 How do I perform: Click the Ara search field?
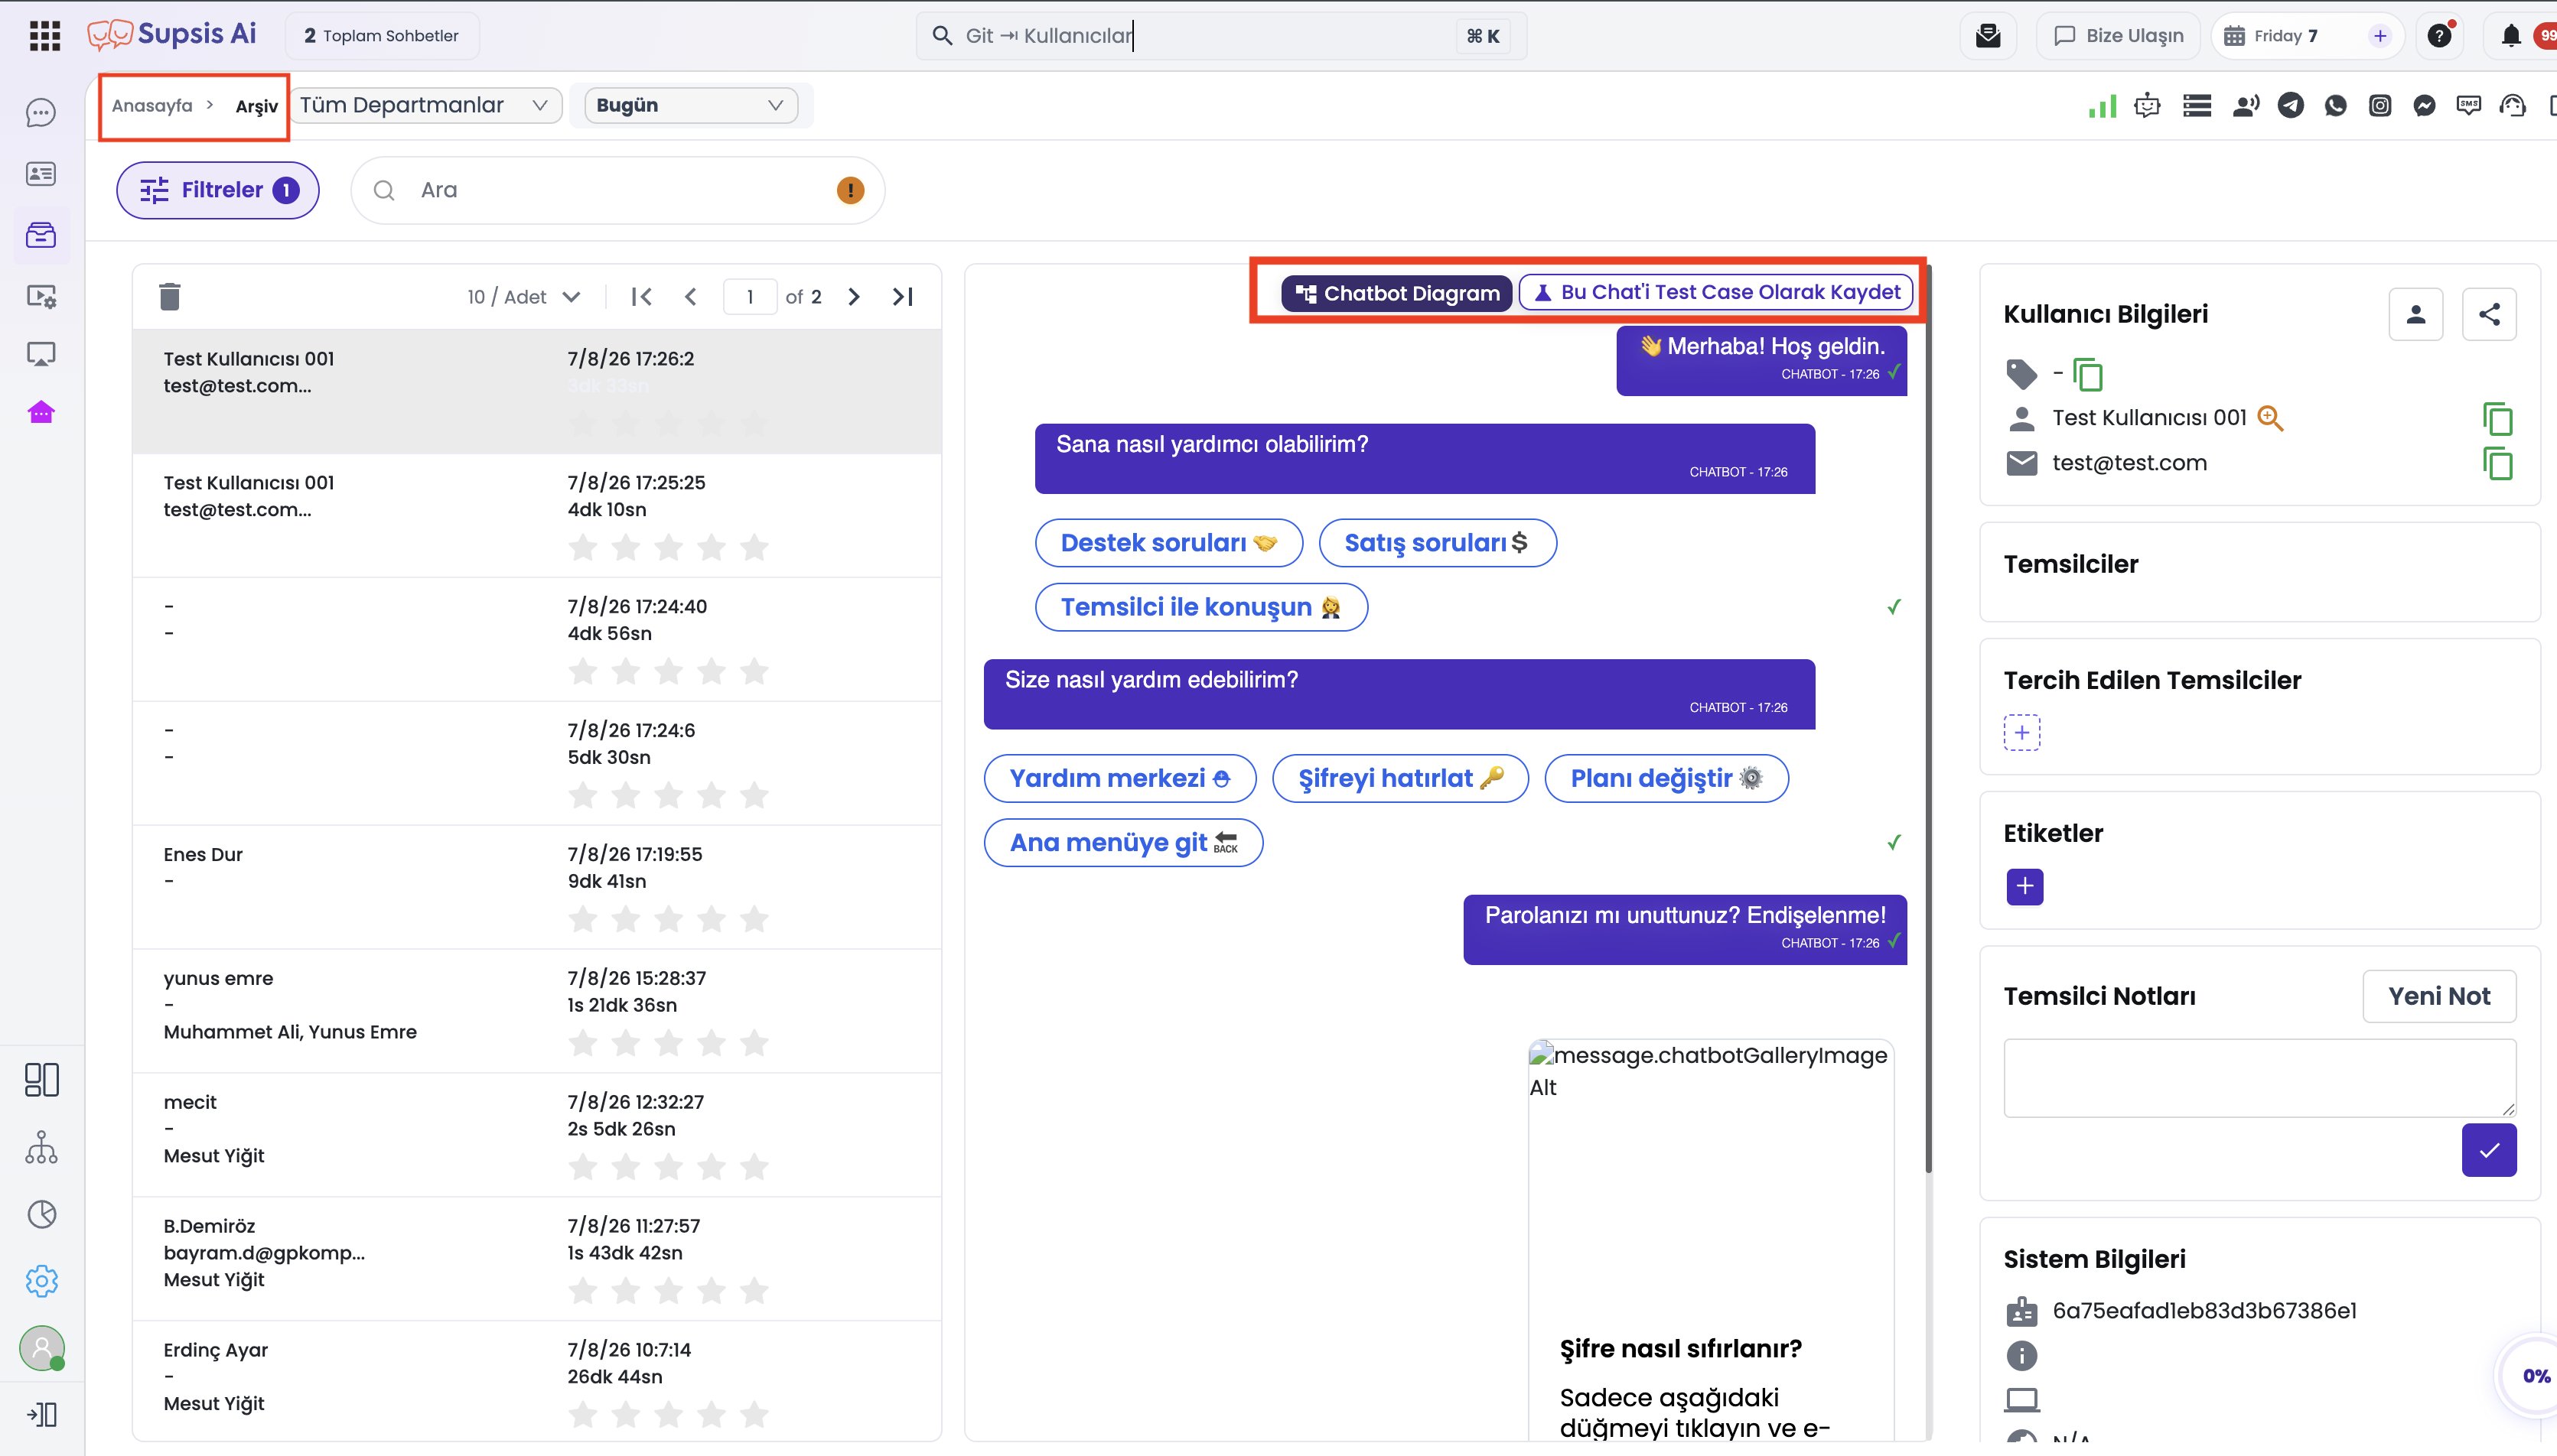point(617,190)
